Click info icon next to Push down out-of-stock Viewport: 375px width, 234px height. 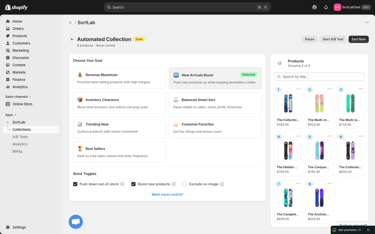point(122,184)
